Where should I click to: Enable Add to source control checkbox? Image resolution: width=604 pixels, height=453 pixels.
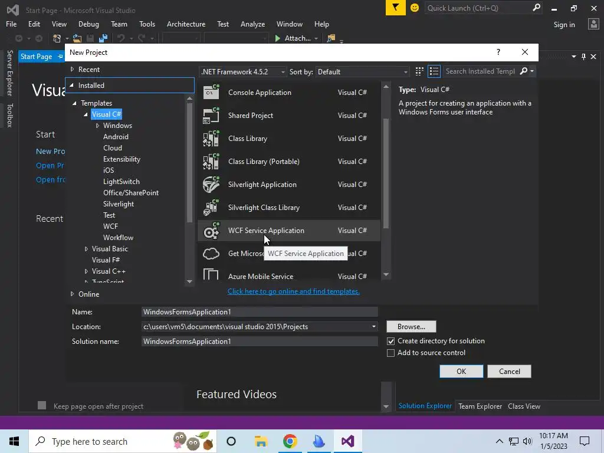(390, 353)
